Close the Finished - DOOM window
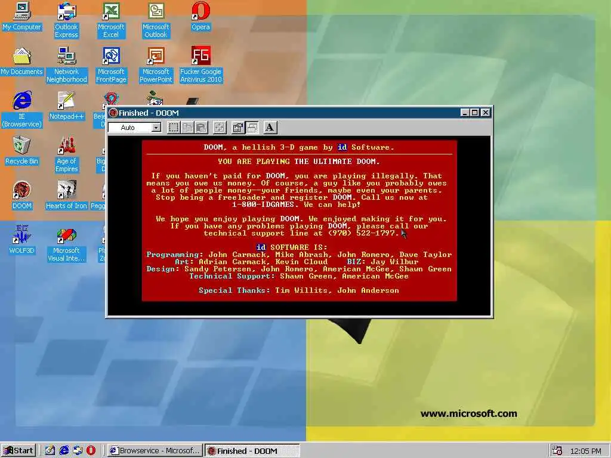The width and height of the screenshot is (611, 458). click(486, 113)
